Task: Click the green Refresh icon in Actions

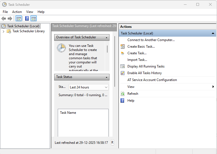Action: (x=122, y=94)
